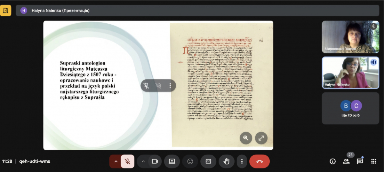Toggle the microphone mute button
The image size is (384, 172).
(x=127, y=161)
